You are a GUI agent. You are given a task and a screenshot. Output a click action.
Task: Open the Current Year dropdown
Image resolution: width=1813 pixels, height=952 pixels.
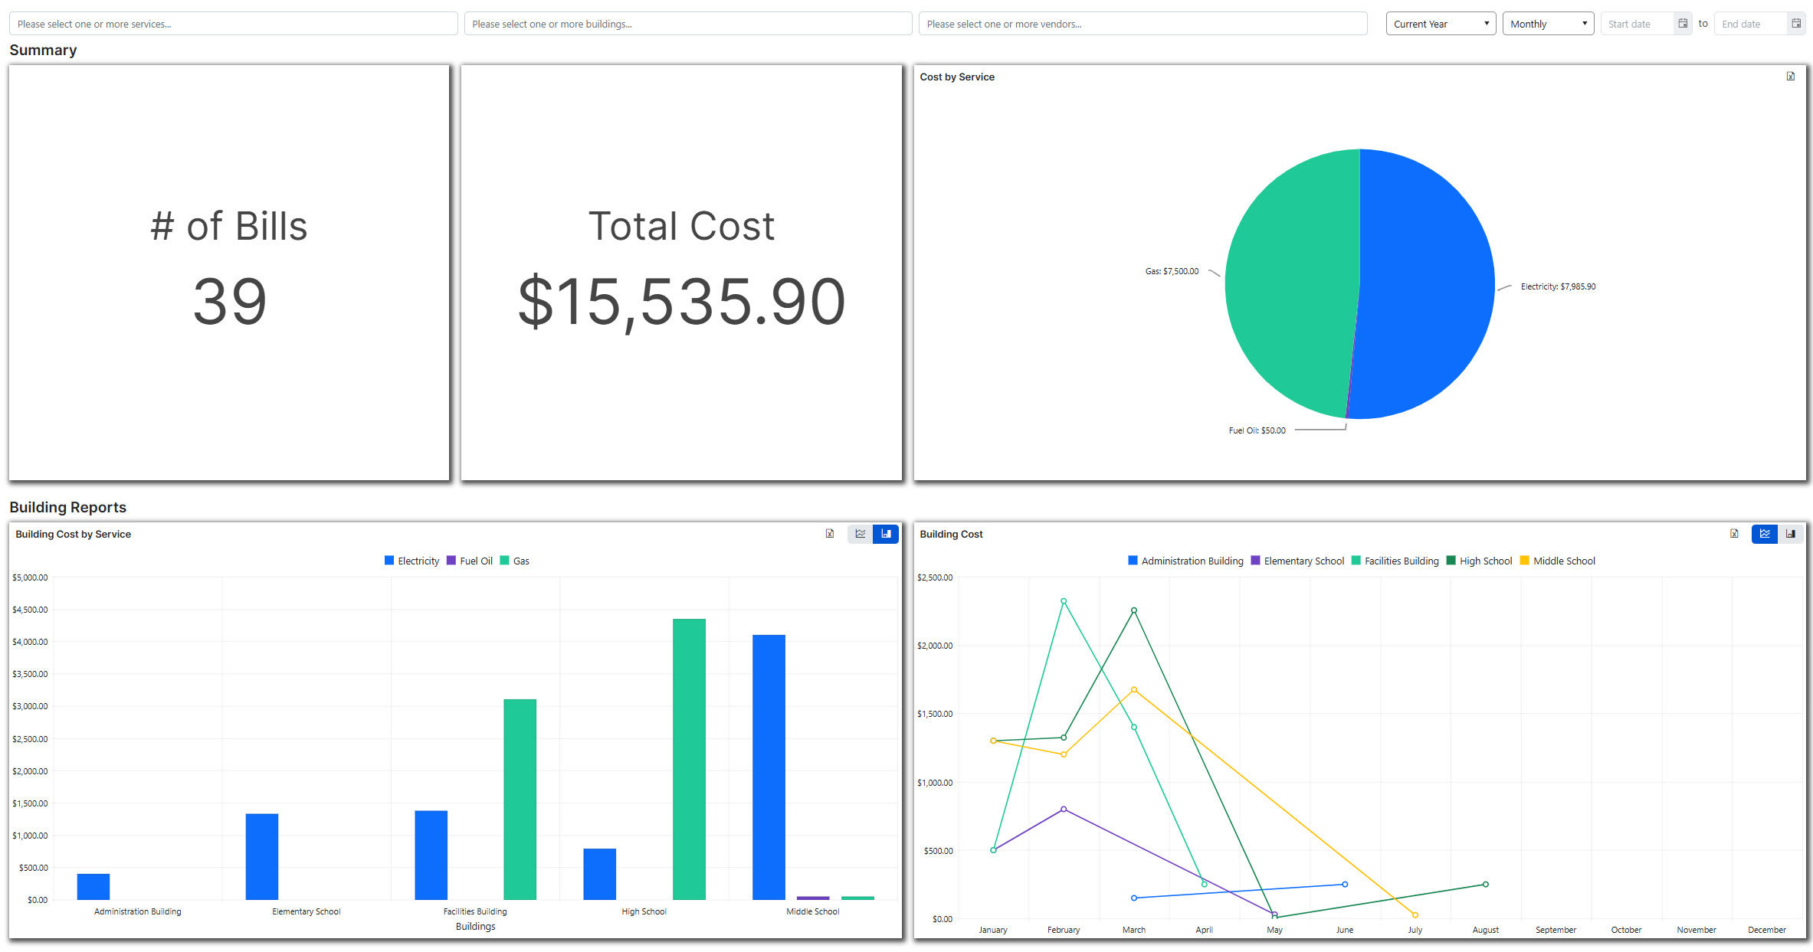1440,23
